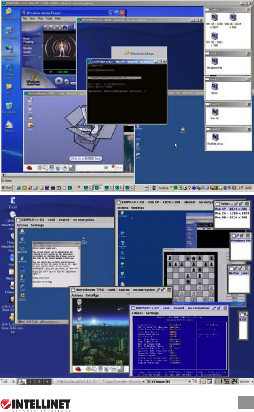254x412 pixels.
Task: Open File menu in Windows Media Player
Action: [25, 19]
